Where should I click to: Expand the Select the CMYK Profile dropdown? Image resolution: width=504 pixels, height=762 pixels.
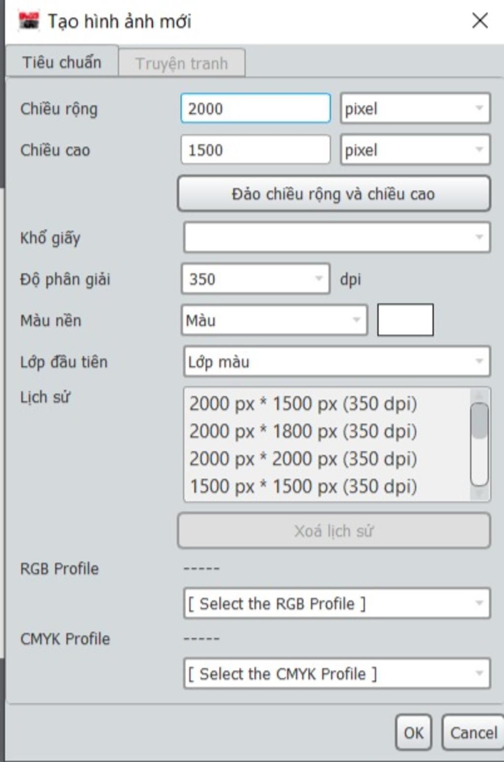pos(337,673)
